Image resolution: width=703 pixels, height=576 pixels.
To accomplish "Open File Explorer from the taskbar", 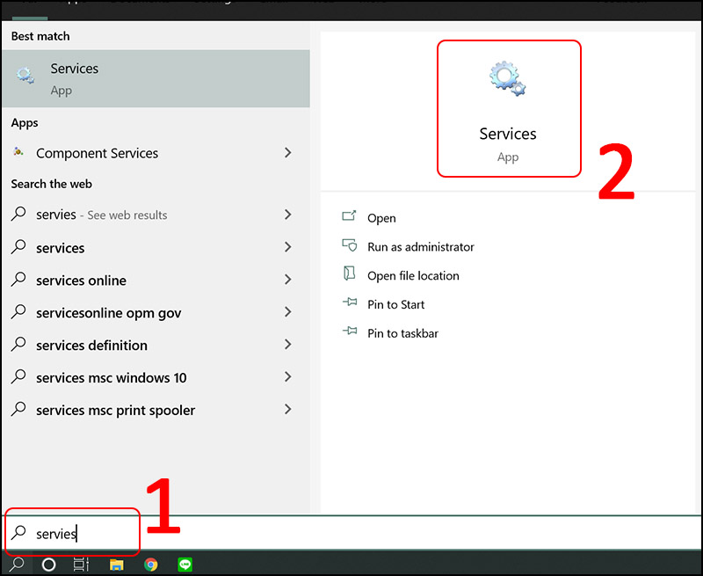I will pos(117,564).
